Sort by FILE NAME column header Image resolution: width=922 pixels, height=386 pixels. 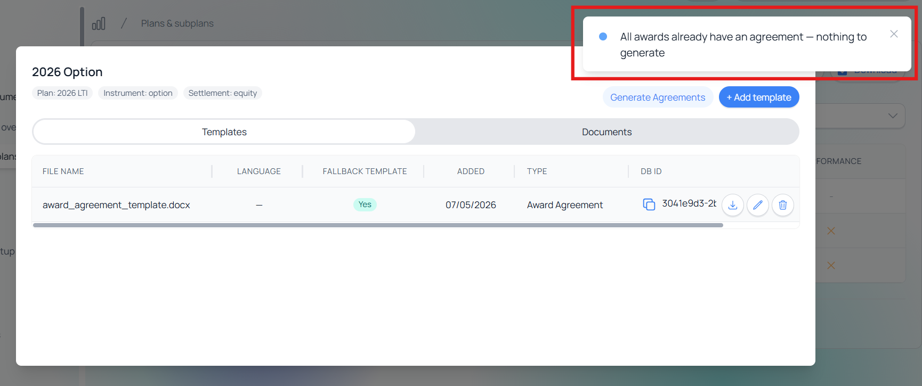click(x=63, y=171)
